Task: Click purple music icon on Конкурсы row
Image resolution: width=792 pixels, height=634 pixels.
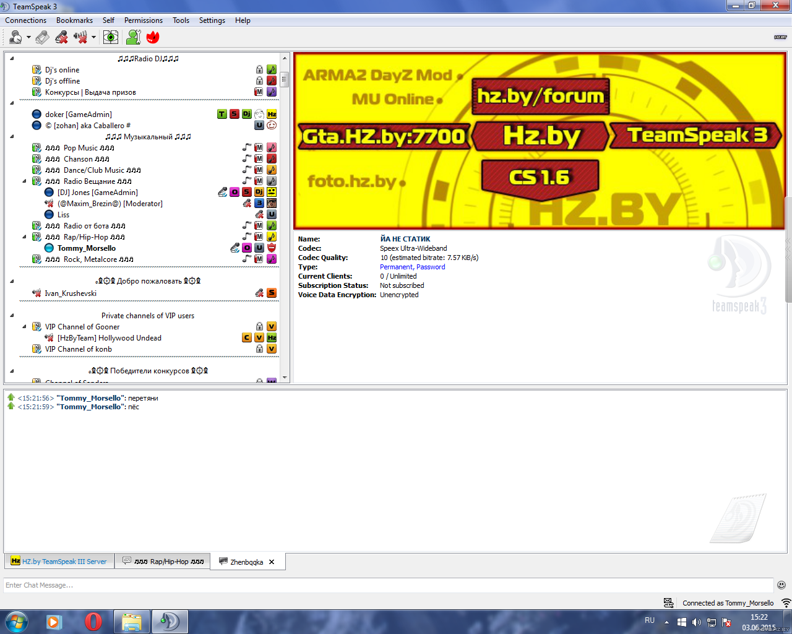Action: 272,92
